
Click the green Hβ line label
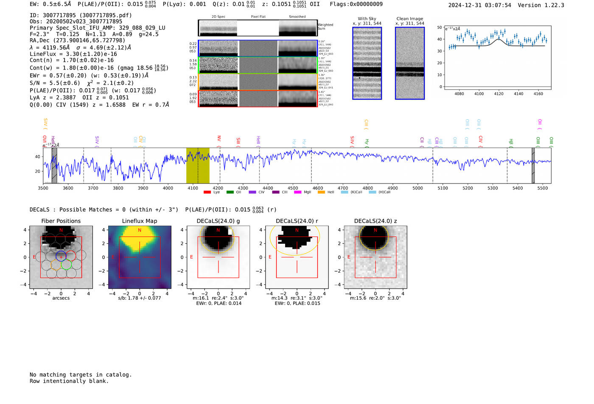click(x=511, y=142)
